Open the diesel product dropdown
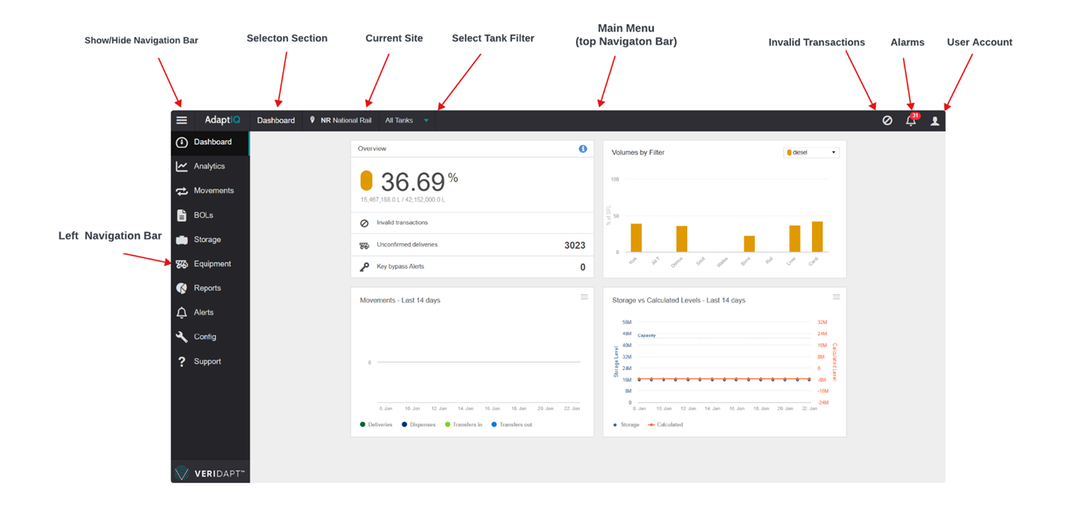 point(810,152)
